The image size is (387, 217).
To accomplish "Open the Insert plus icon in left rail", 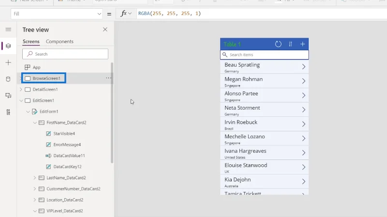I will pyautogui.click(x=8, y=63).
